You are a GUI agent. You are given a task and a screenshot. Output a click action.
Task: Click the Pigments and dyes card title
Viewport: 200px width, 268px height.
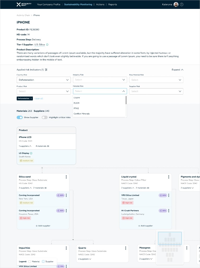pyautogui.click(x=190, y=177)
